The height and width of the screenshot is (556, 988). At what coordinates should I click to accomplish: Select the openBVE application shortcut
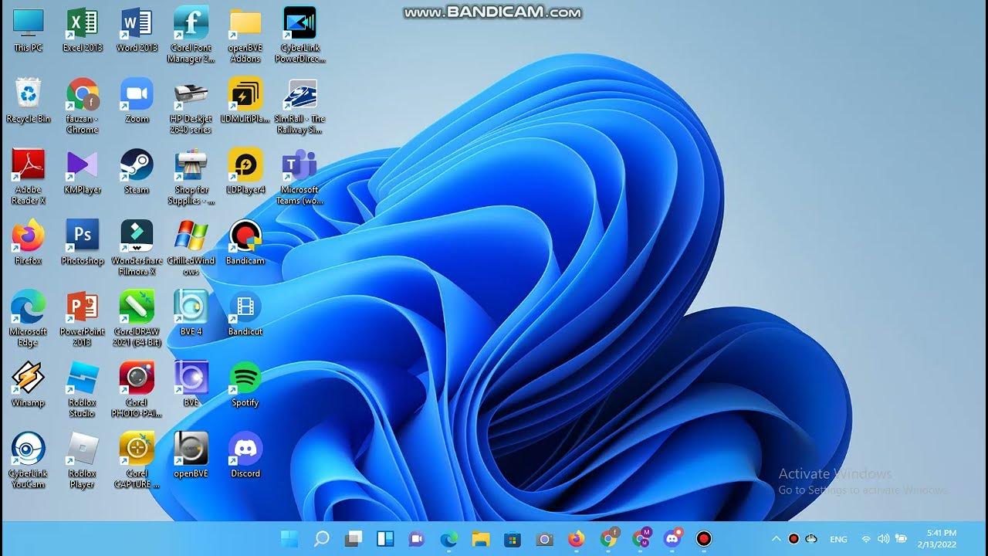[191, 456]
